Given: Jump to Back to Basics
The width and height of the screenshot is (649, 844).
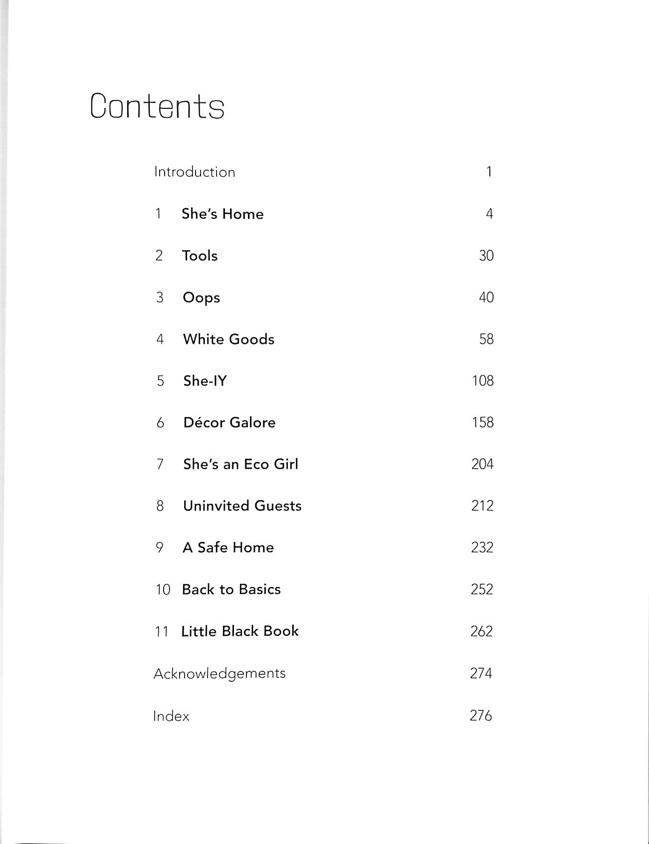Looking at the screenshot, I should coord(231,589).
